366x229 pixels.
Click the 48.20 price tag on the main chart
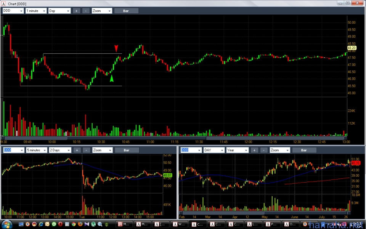click(352, 48)
